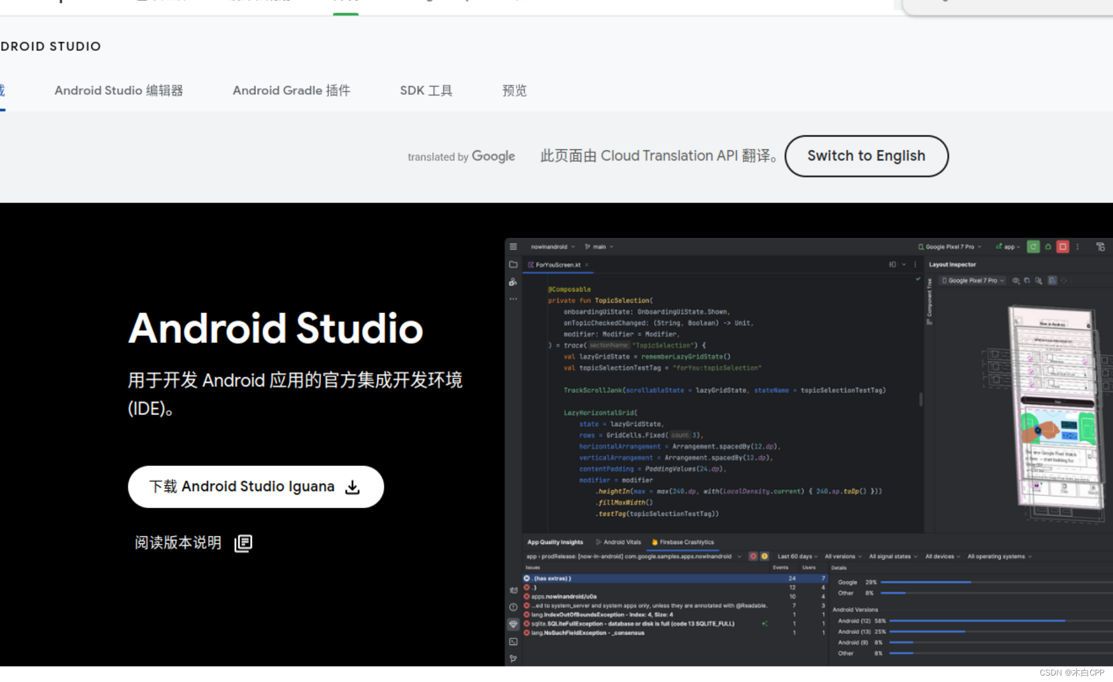Open the Terminal sidebar icon
Viewport: 1113px width, 682px height.
coord(513,642)
